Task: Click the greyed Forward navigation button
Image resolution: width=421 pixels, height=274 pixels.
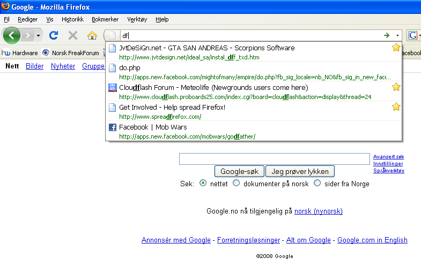Action: 28,35
